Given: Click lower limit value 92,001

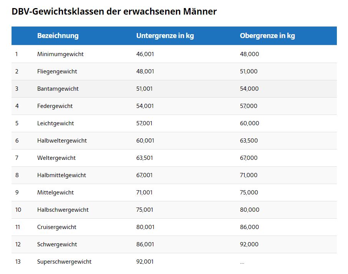Looking at the screenshot, I should pyautogui.click(x=145, y=262).
